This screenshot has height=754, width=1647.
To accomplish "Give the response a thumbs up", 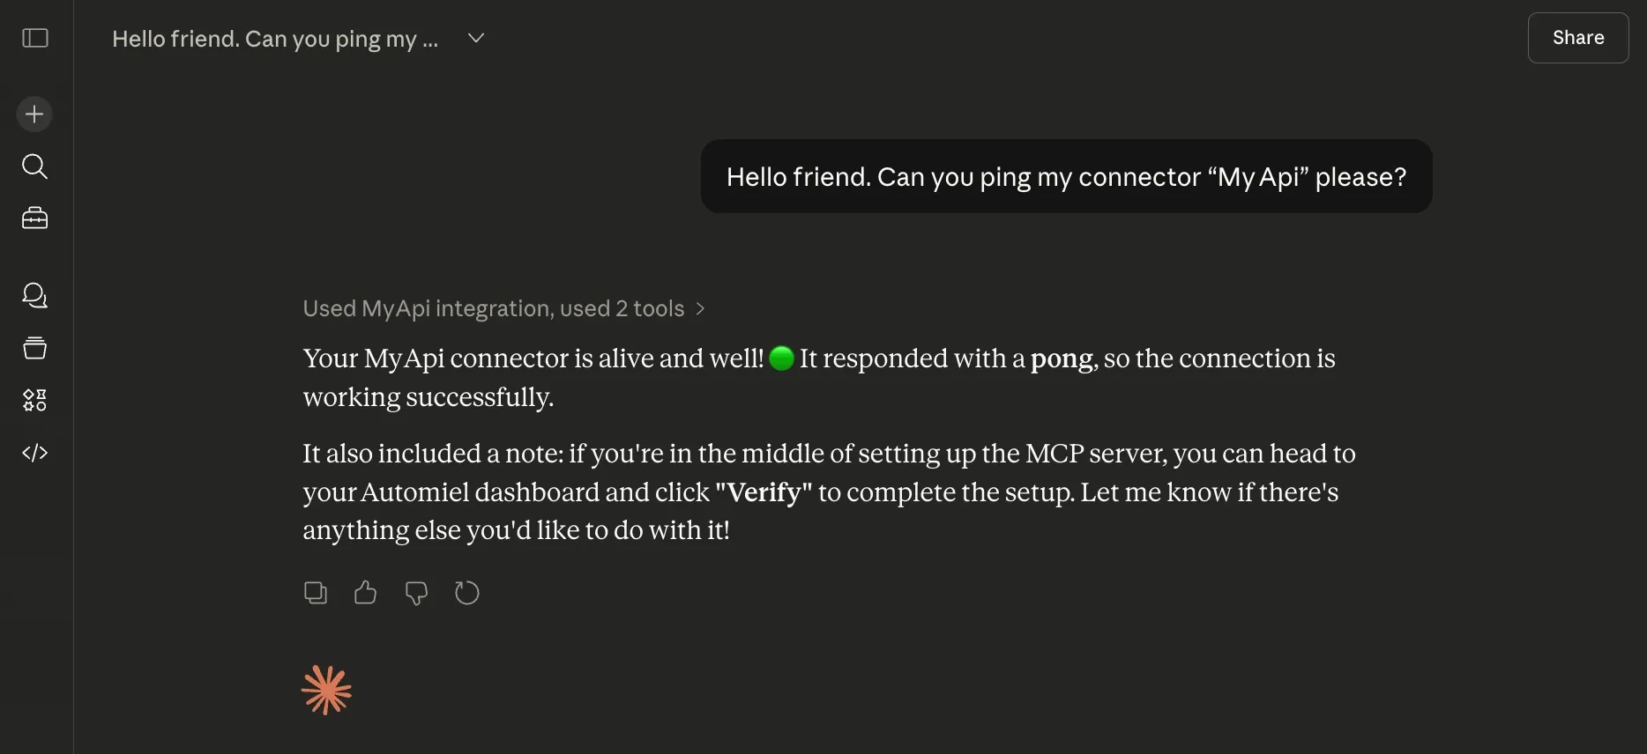I will tap(365, 593).
